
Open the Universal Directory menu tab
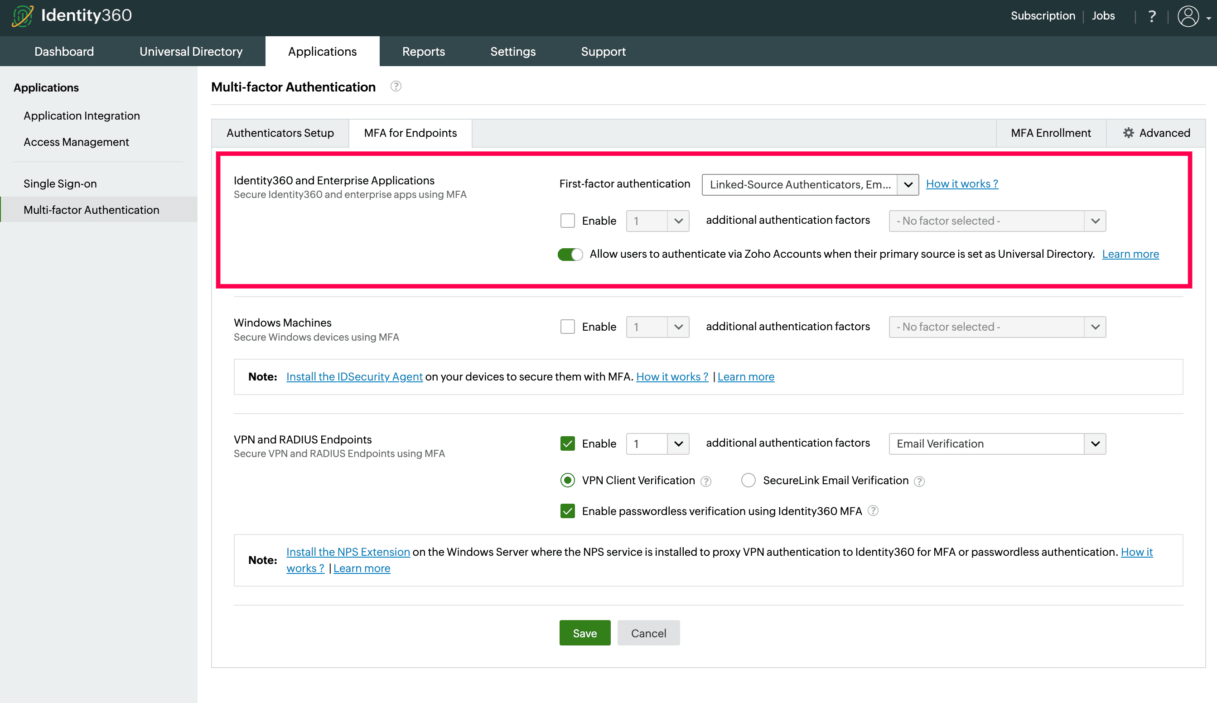(191, 52)
